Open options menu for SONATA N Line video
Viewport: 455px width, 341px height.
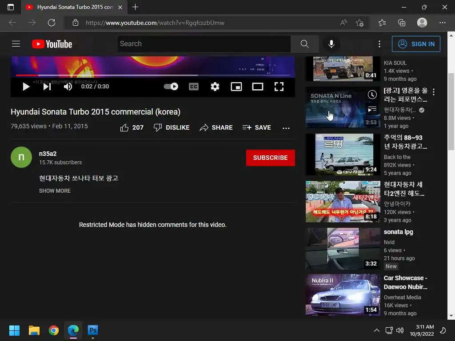[434, 92]
